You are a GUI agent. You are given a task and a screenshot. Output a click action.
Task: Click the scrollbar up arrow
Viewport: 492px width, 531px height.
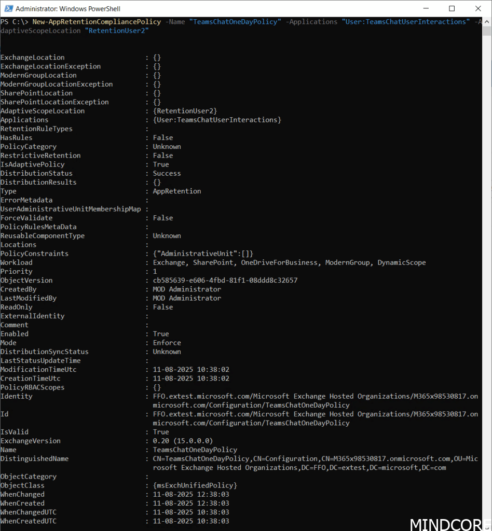tap(487, 21)
